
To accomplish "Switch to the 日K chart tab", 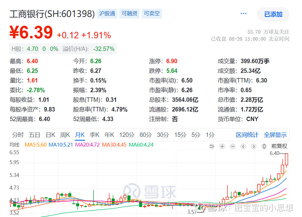I will [x=51, y=135].
